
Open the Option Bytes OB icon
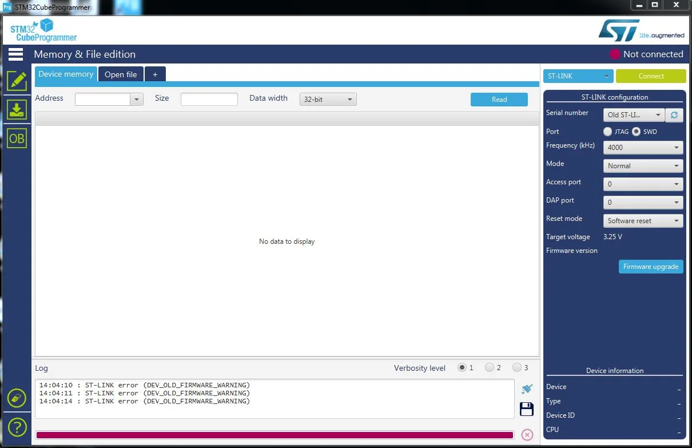17,138
